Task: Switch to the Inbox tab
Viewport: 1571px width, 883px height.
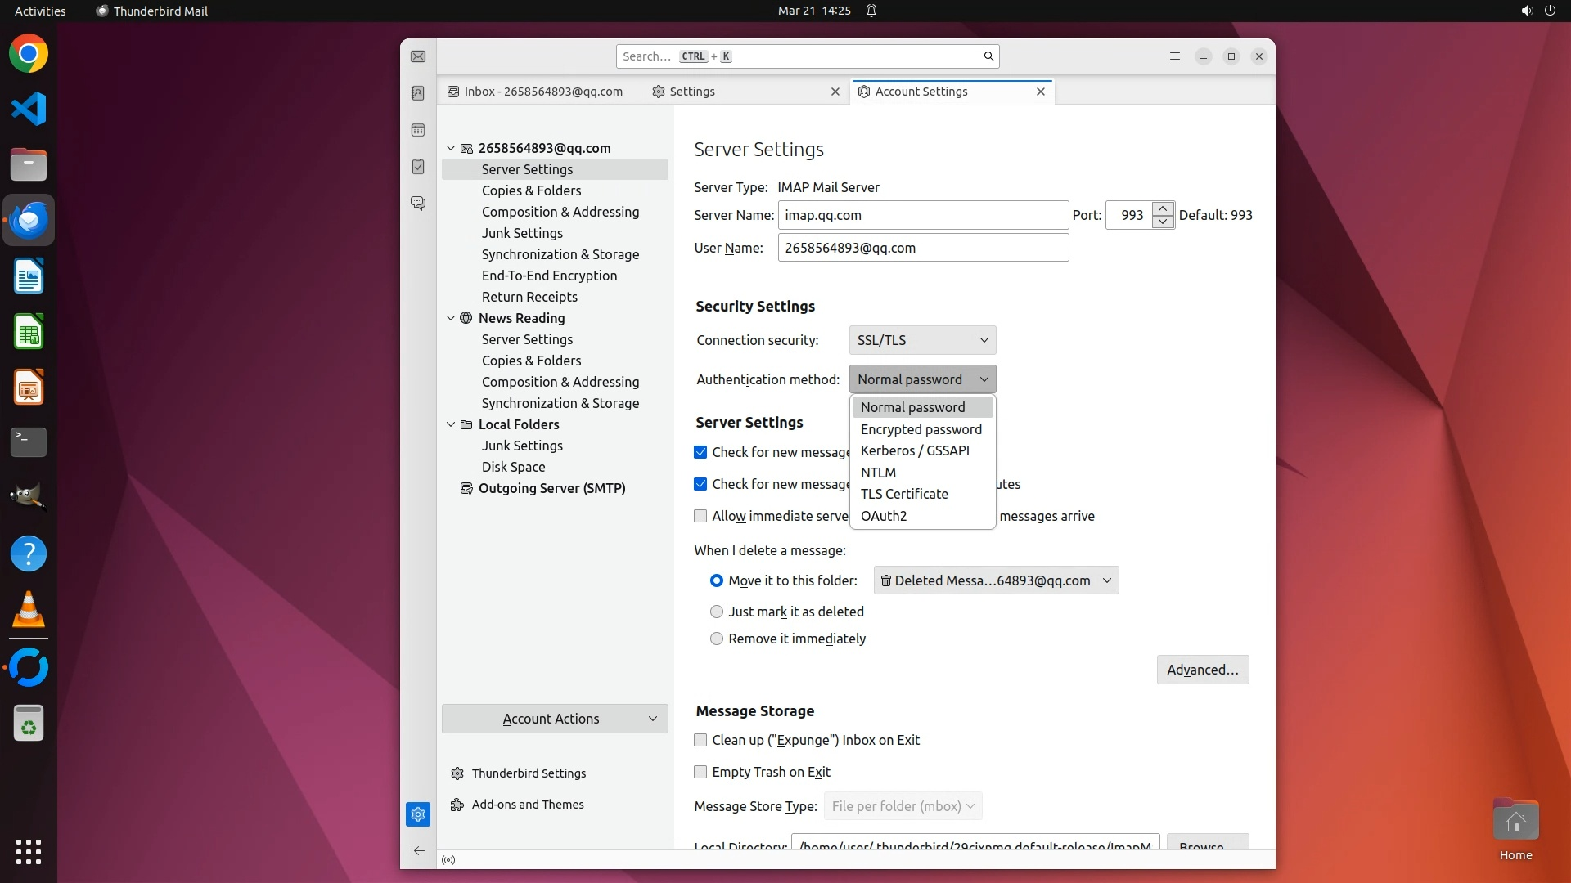Action: 536,92
